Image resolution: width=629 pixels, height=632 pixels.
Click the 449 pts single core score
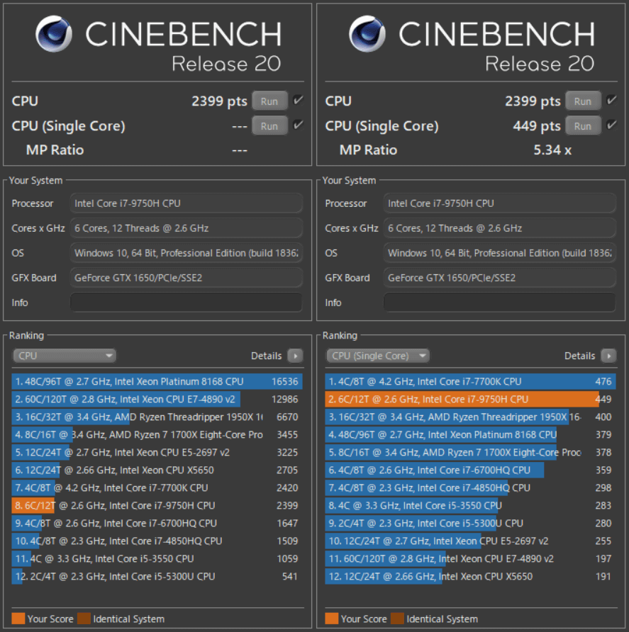537,126
